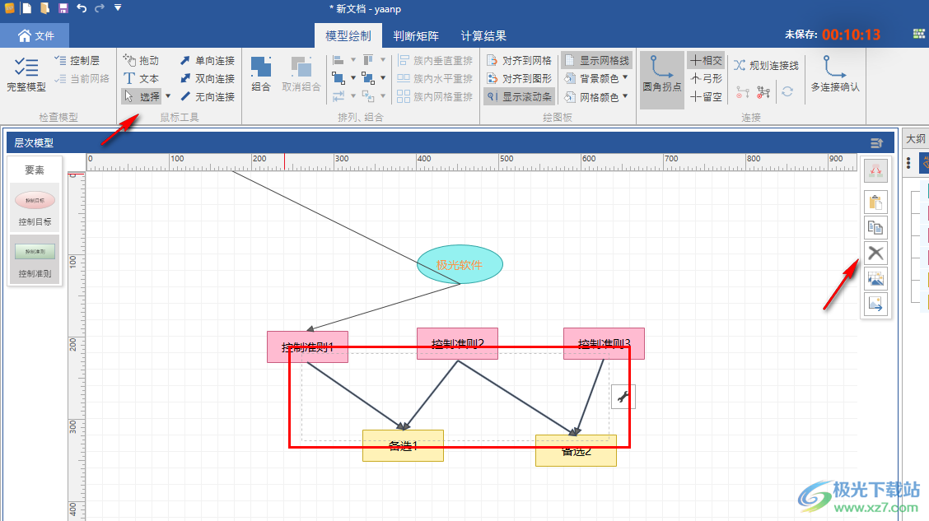
Task: Click the 规划连接线 button
Action: (766, 65)
